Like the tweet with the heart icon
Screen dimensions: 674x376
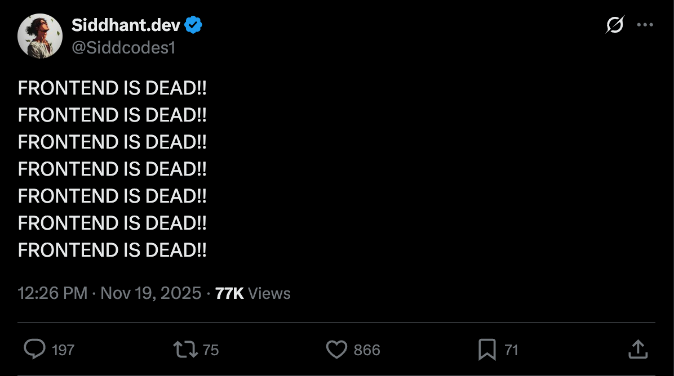click(x=336, y=350)
